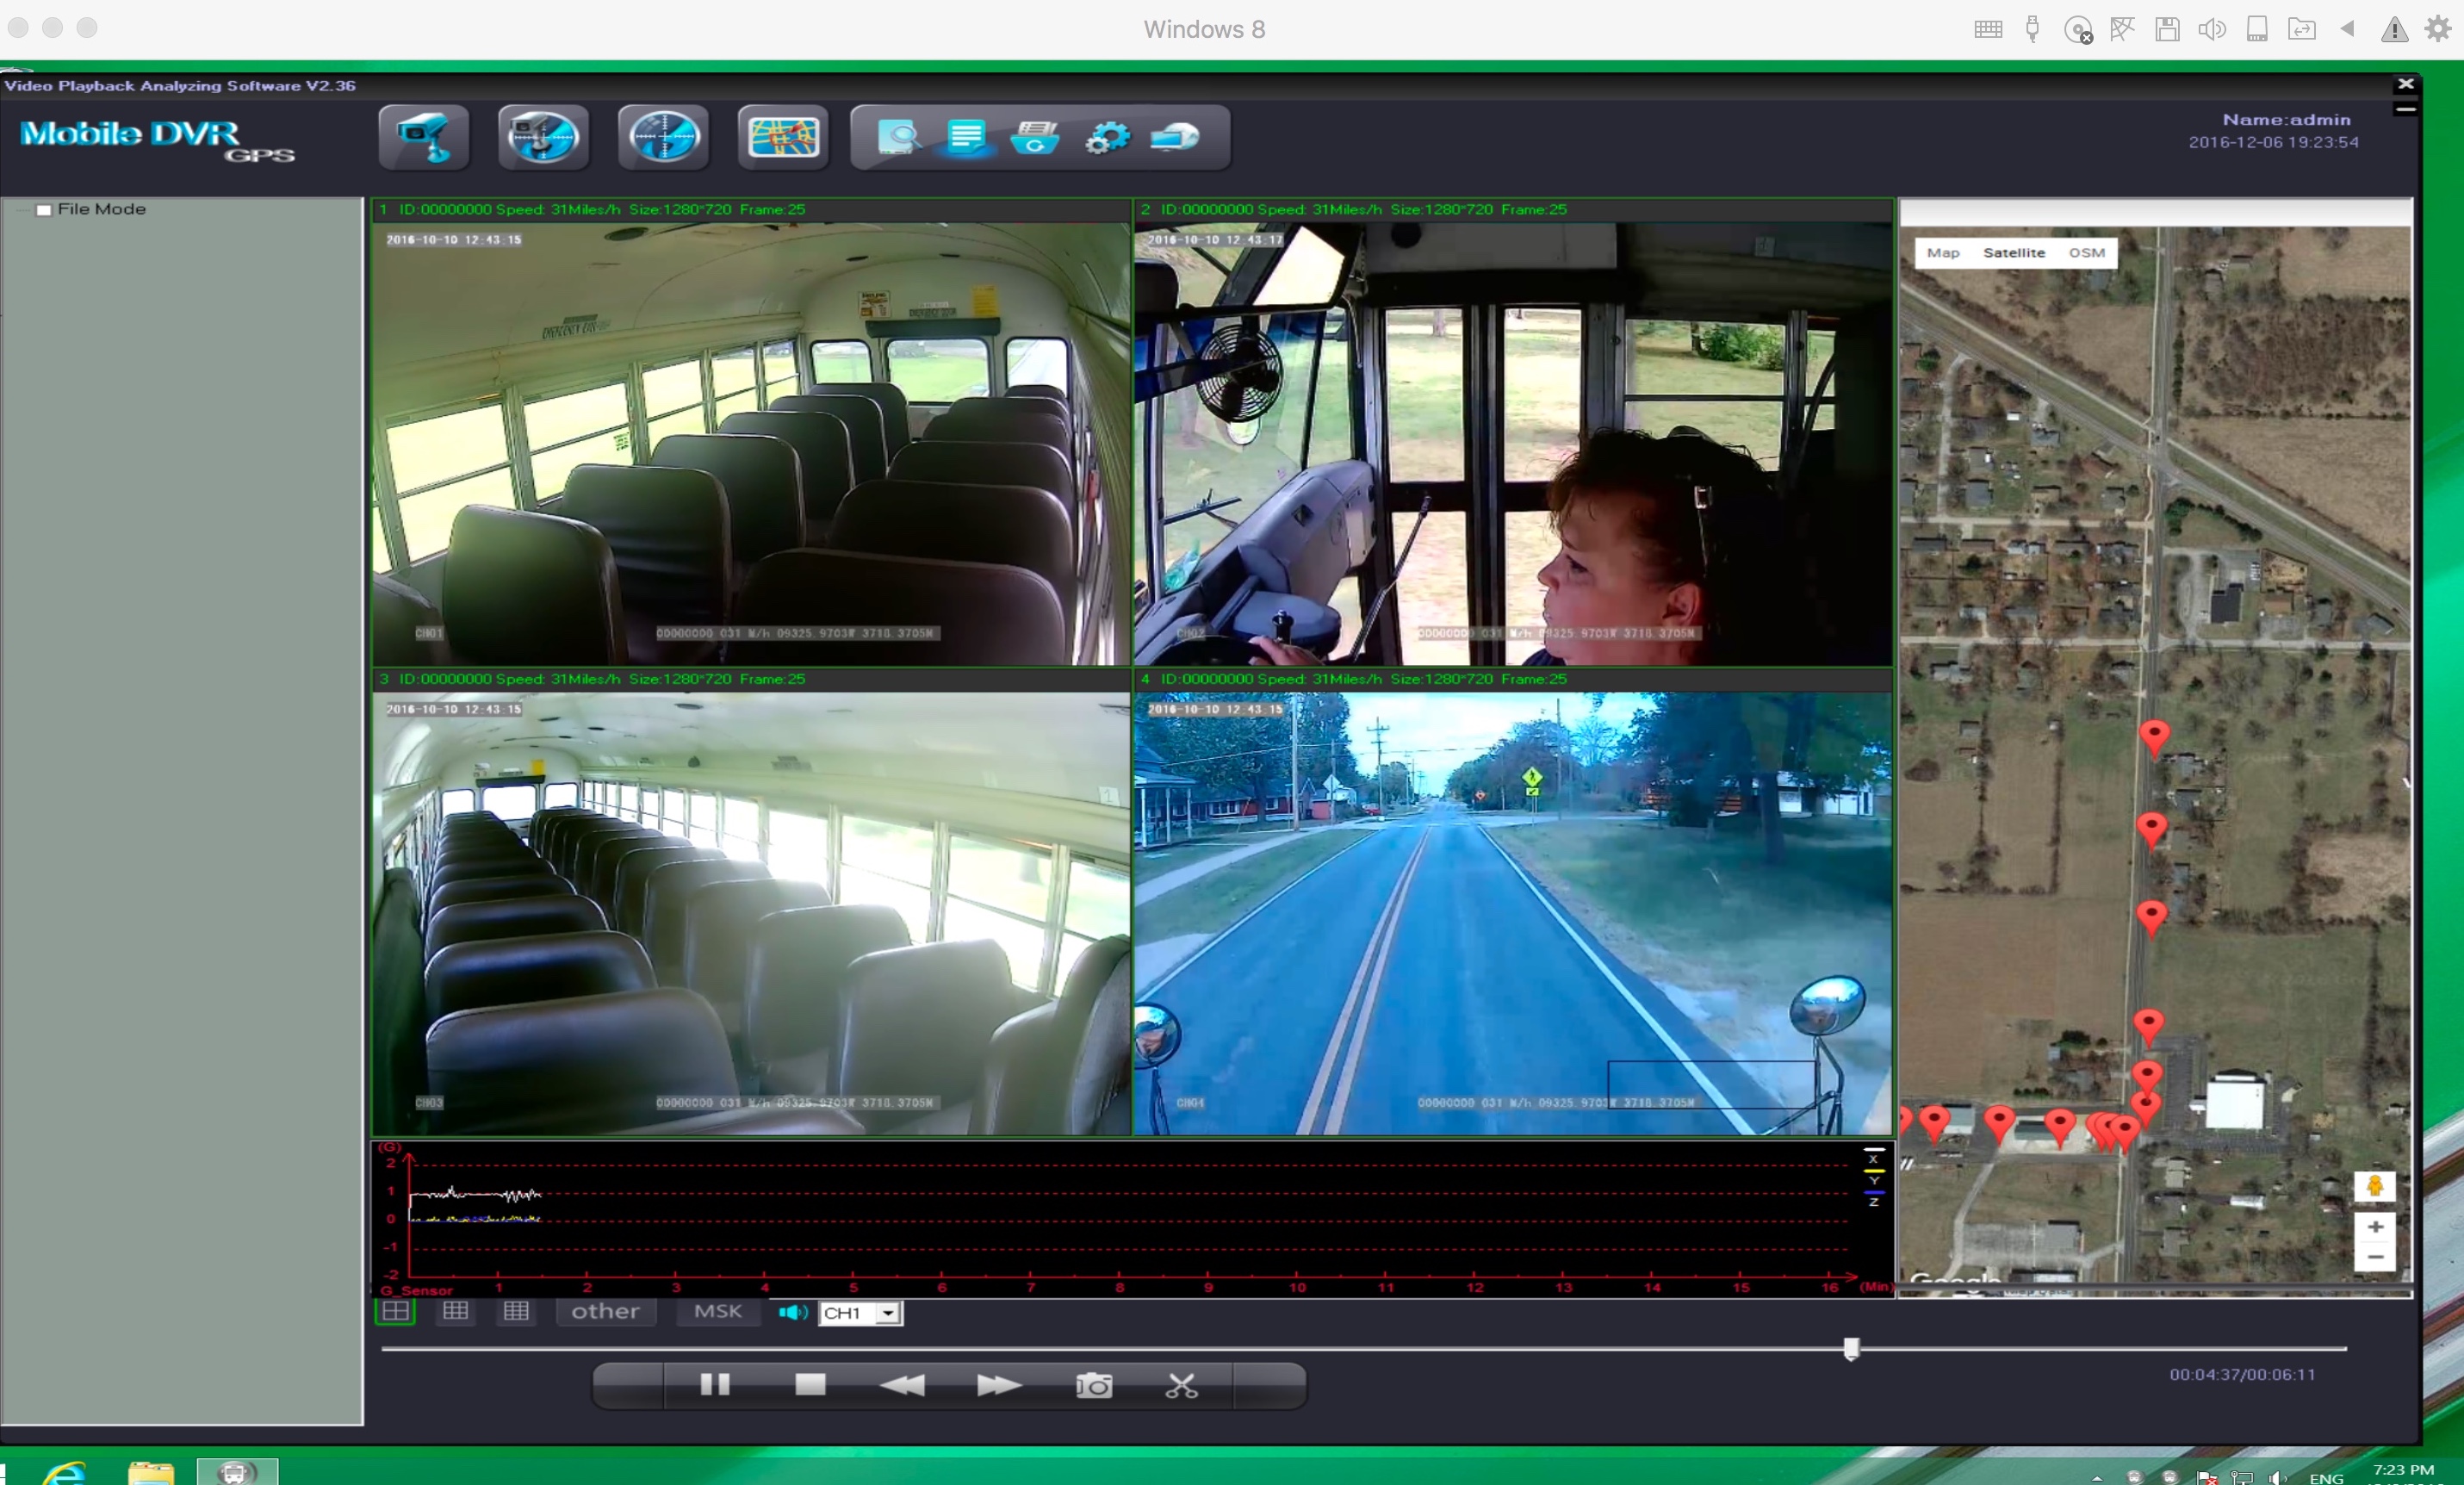Open the surveillance camera video view
This screenshot has width=2464, height=1485.
[x=424, y=137]
